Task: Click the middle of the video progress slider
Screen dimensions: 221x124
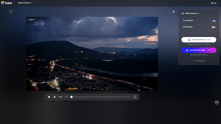Action: pyautogui.click(x=101, y=97)
